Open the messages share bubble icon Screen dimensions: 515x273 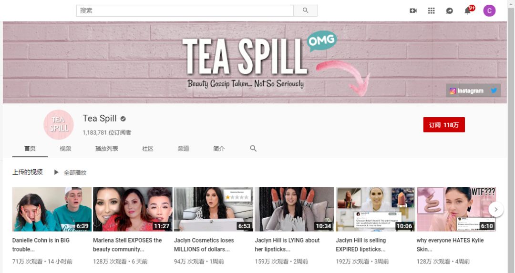click(x=449, y=11)
